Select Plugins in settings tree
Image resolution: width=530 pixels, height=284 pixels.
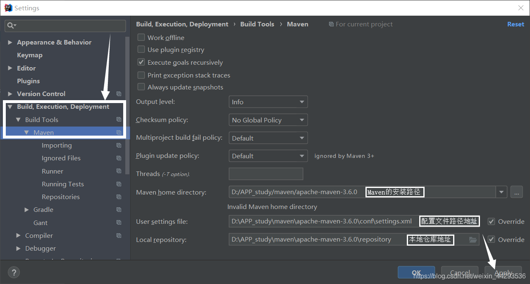(x=29, y=81)
